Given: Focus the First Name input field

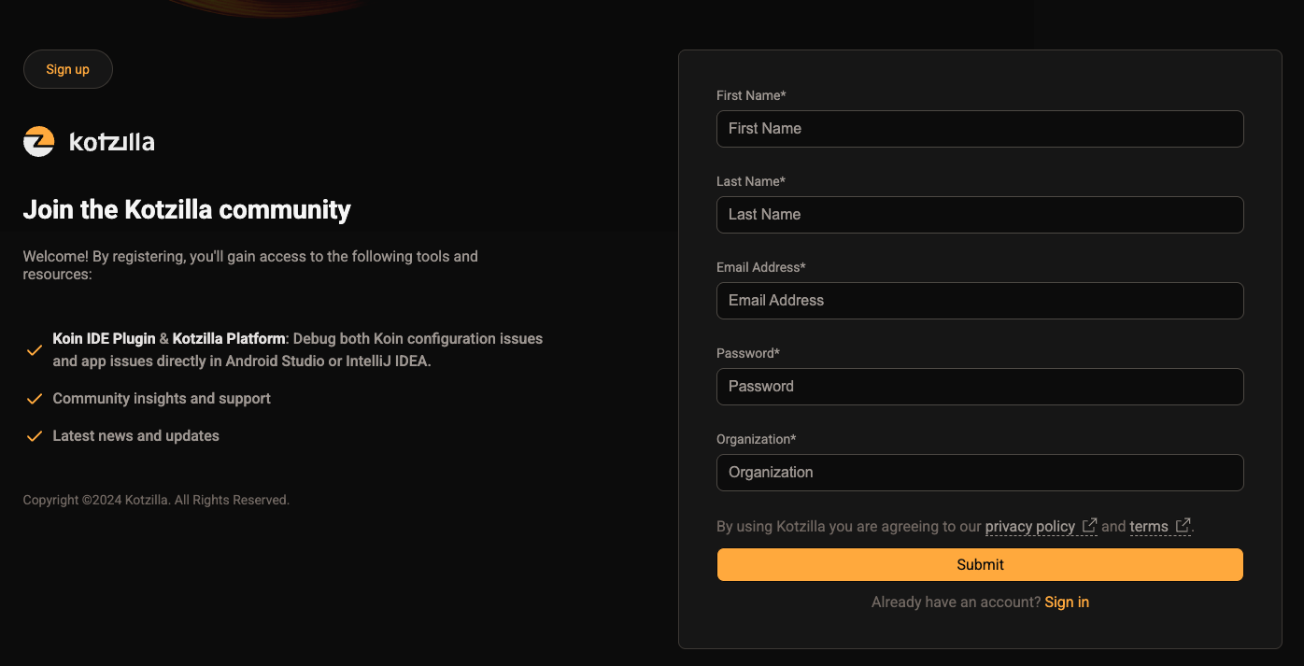Looking at the screenshot, I should [980, 129].
